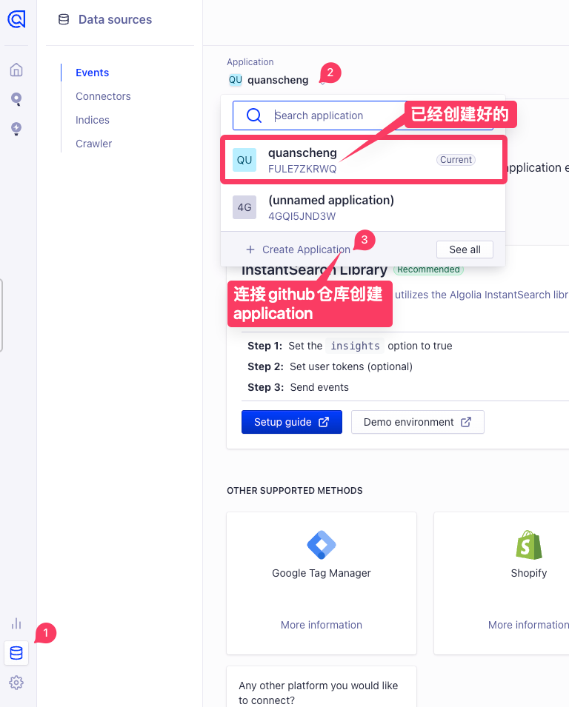Click the magnifier icon in search application field
Image resolution: width=569 pixels, height=707 pixels.
click(x=254, y=115)
